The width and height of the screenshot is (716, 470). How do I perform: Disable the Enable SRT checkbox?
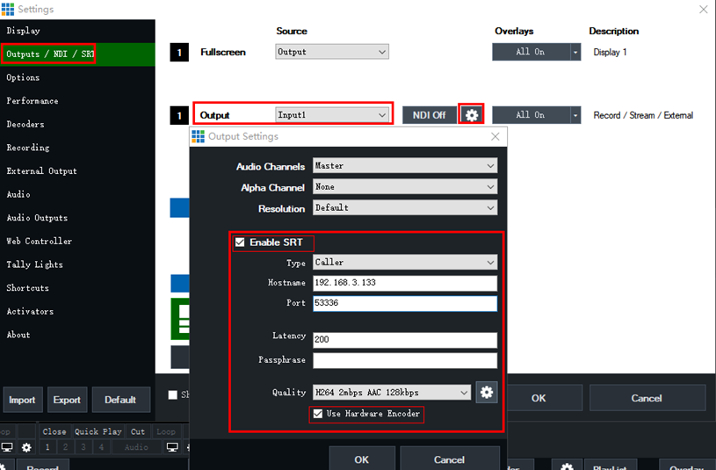(x=240, y=242)
